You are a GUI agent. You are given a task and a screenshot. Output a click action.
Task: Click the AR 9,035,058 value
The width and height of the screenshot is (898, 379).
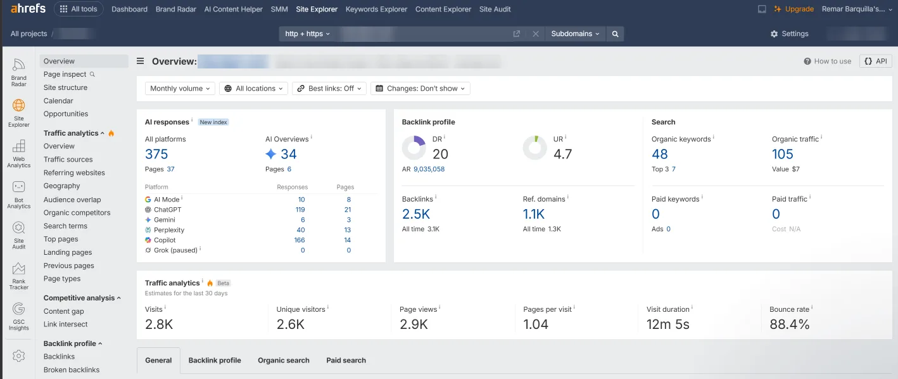click(429, 169)
